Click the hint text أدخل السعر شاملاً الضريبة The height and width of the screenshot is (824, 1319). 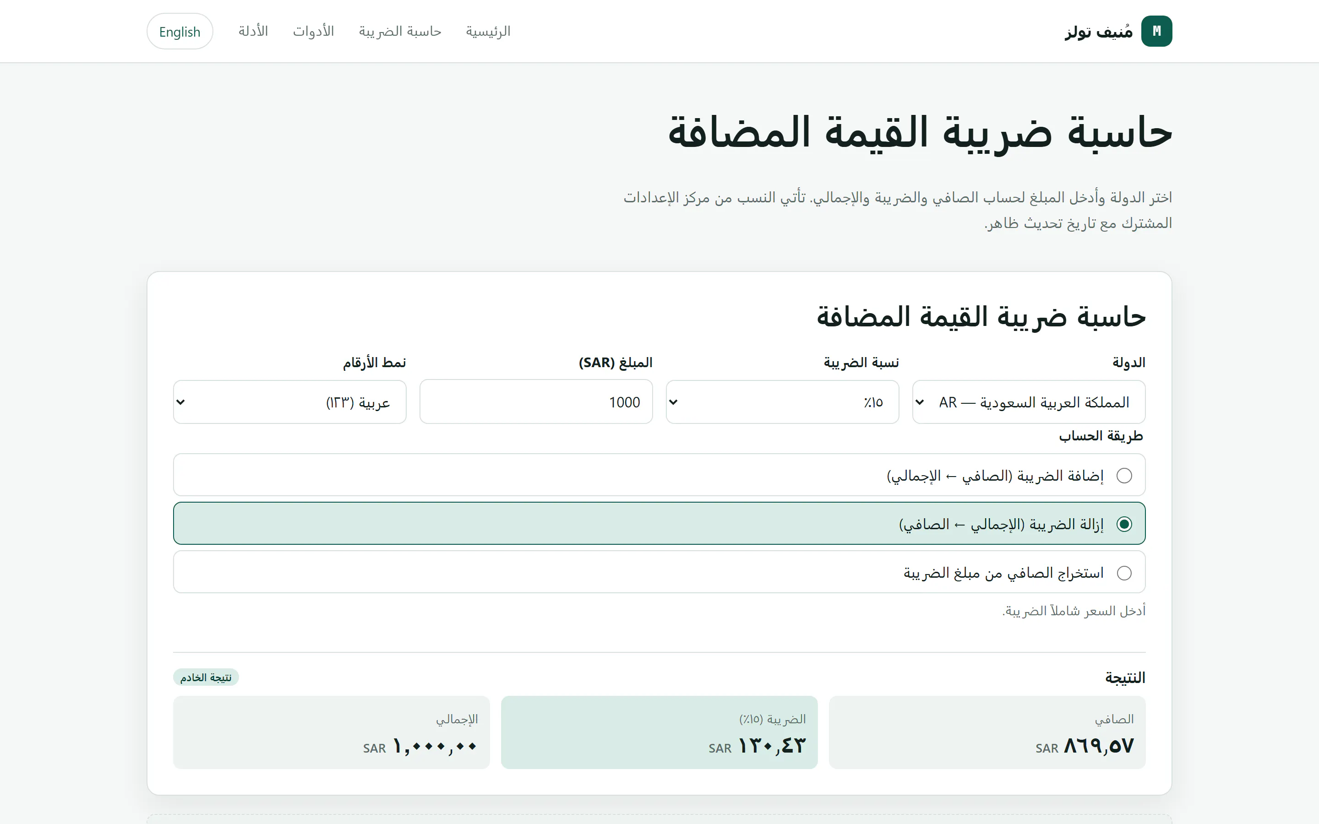tap(1074, 611)
